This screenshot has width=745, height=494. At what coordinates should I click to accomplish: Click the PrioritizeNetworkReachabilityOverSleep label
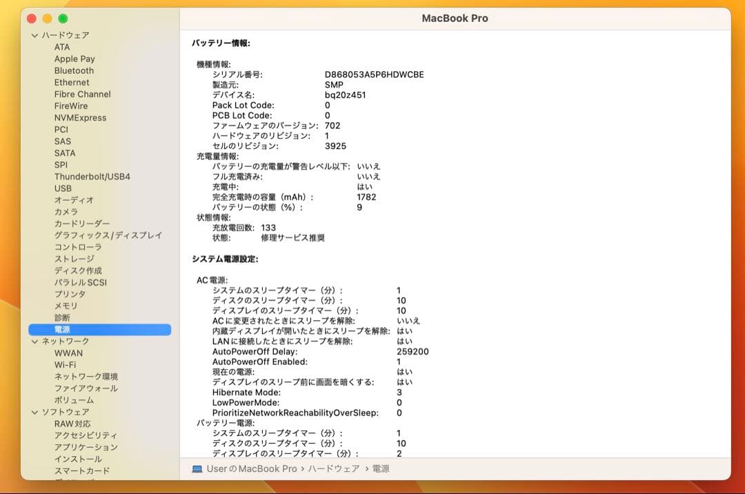coord(295,413)
